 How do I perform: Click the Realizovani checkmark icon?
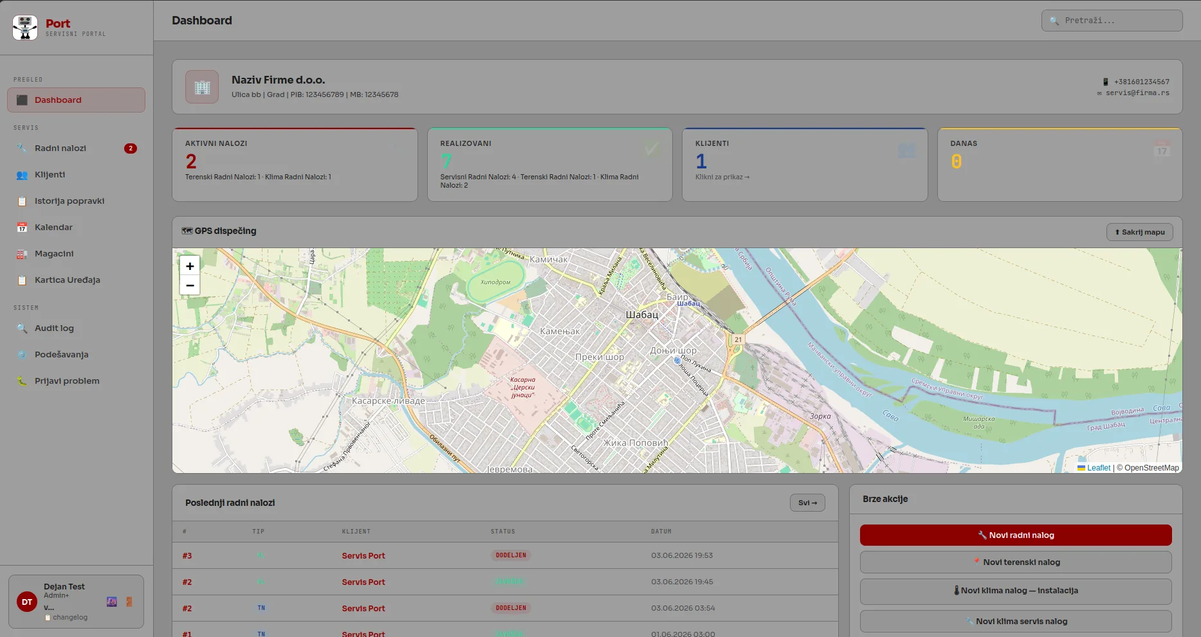coord(652,149)
